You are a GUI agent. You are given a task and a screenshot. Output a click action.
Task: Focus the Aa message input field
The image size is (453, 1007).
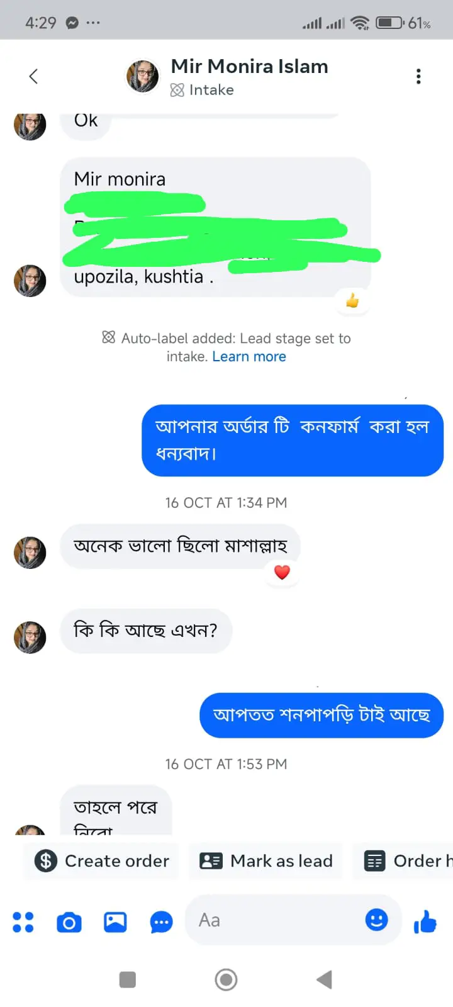coord(277,921)
